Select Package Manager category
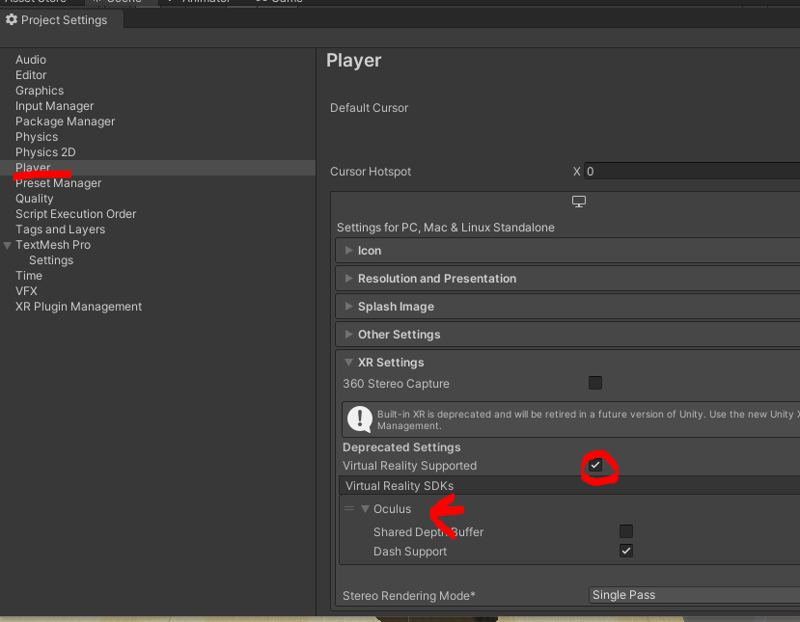 (x=65, y=122)
